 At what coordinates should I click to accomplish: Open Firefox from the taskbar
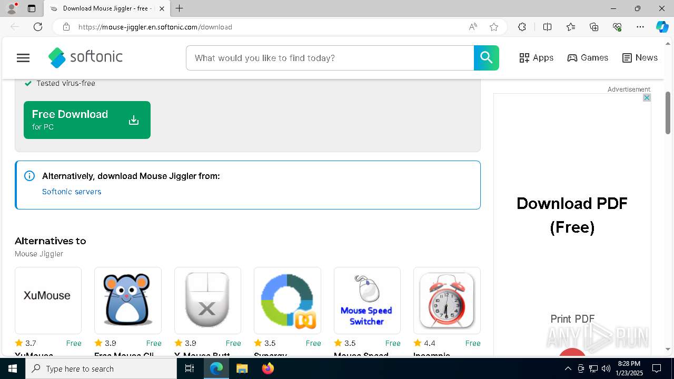pyautogui.click(x=267, y=368)
